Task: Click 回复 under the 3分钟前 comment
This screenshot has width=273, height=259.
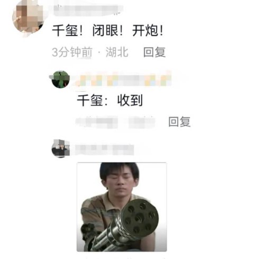Action: pos(154,52)
